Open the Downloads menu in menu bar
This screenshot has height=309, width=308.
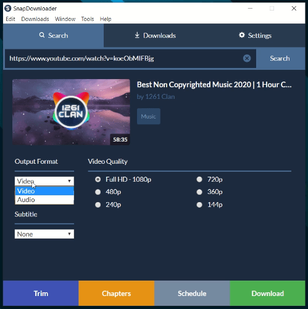click(35, 19)
